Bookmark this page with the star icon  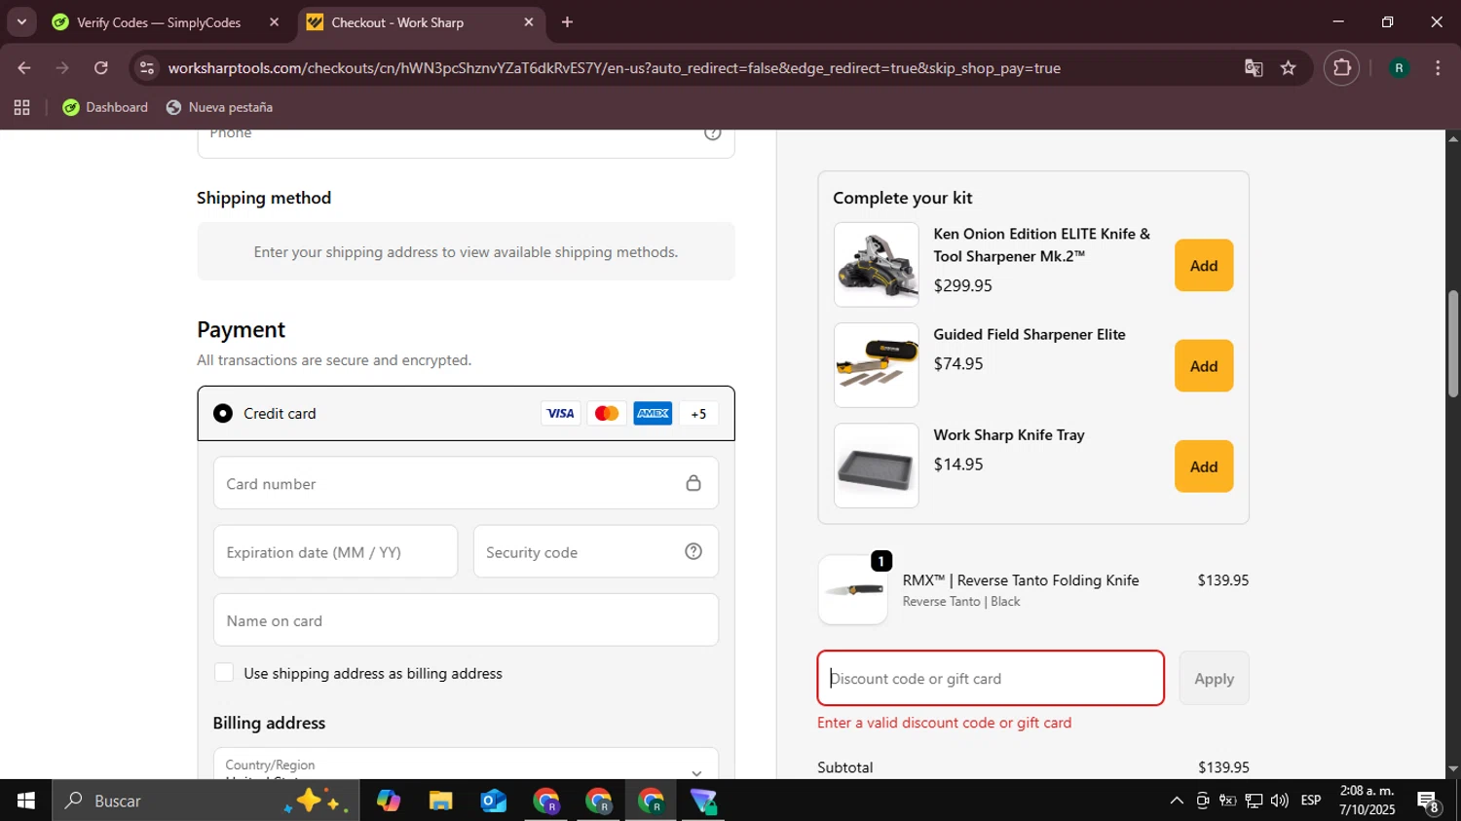[1289, 68]
